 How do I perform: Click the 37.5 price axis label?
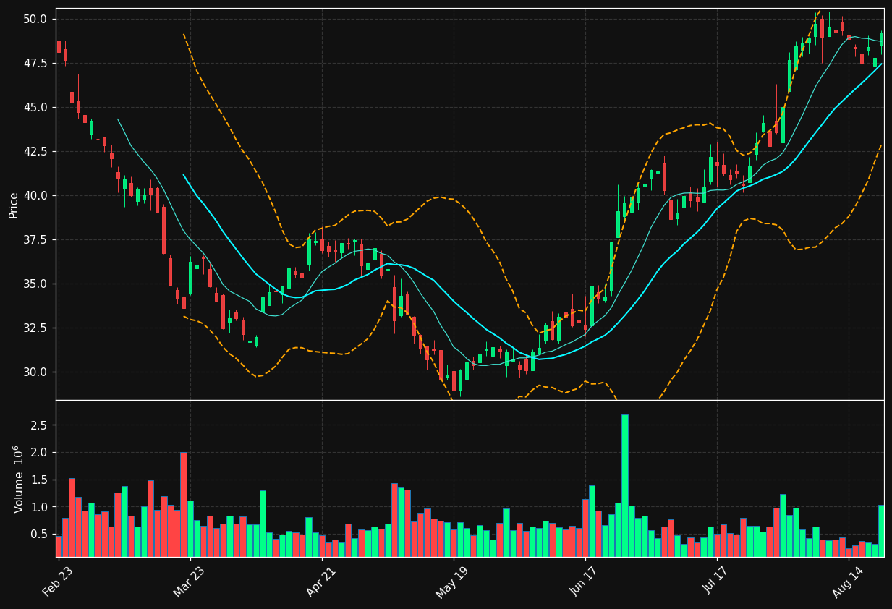(36, 240)
